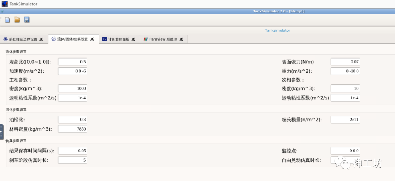Click the 流体参数设置 group label
Screen dimensions: 395x181
click(x=16, y=52)
